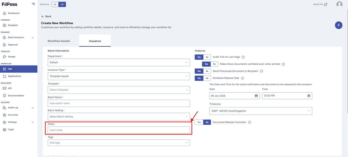Click the Recipient person icon
348x157 pixels.
click(4, 25)
